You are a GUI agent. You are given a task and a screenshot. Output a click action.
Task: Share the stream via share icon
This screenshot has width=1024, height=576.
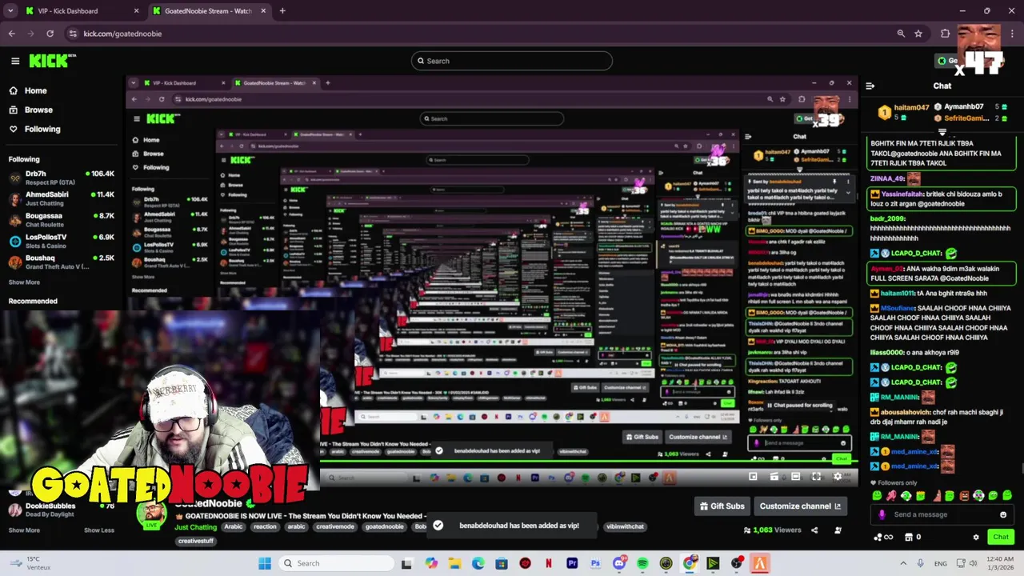[x=814, y=530]
